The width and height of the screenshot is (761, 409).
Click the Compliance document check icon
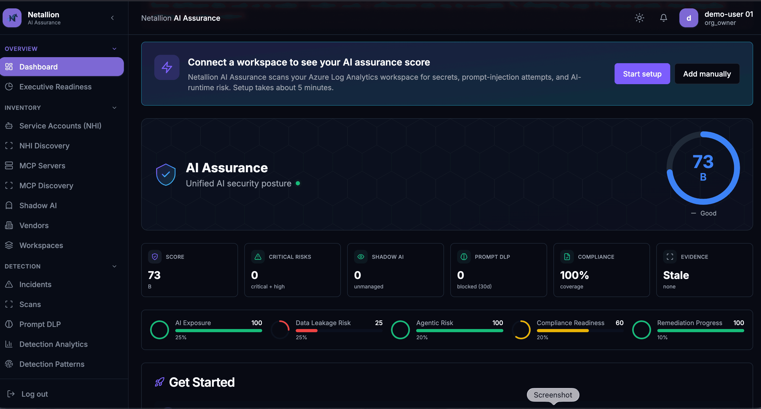click(x=567, y=257)
